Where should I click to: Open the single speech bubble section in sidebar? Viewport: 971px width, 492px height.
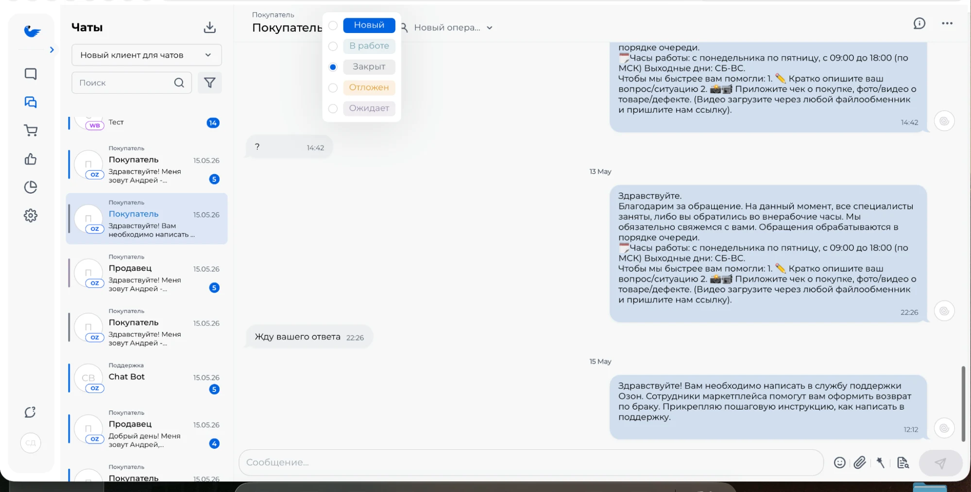31,74
